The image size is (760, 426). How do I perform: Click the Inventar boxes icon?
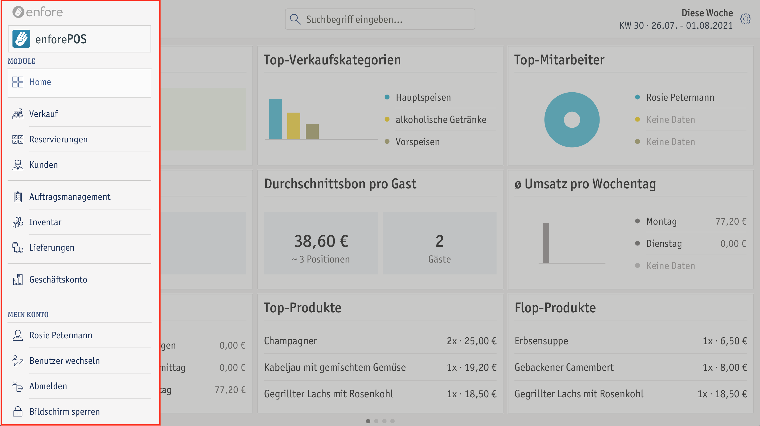point(18,222)
